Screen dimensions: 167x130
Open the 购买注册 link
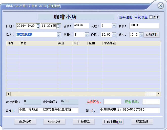[x=126, y=17]
